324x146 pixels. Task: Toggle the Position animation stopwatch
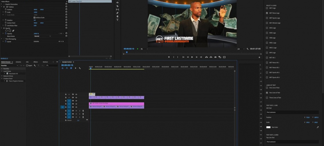tap(6, 9)
